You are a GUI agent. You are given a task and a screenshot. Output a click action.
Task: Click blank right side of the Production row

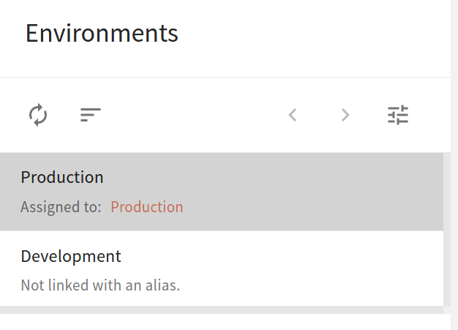(329, 192)
